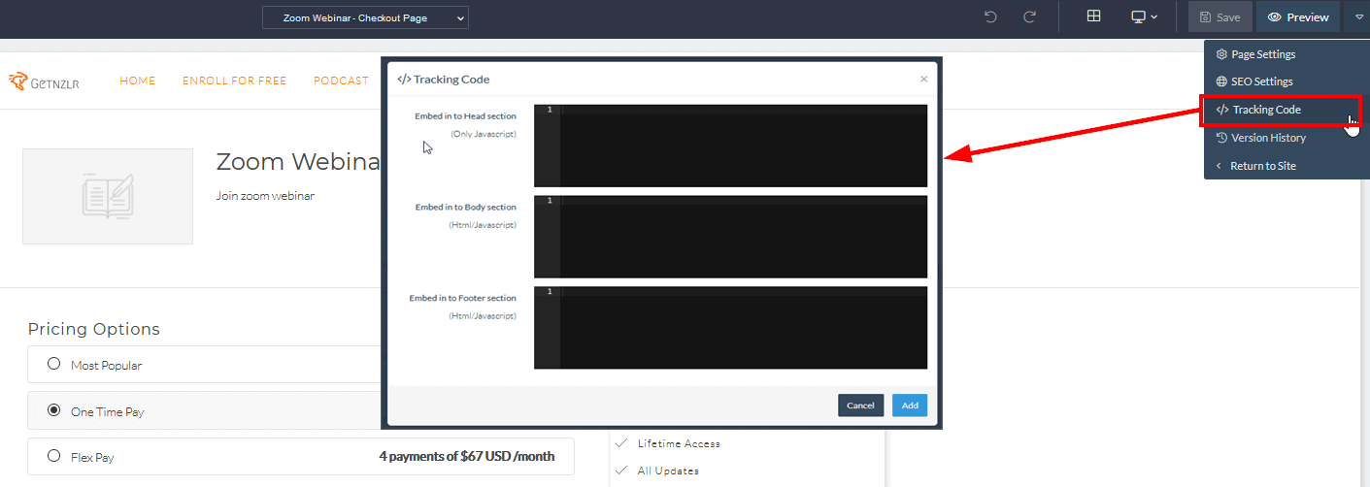The width and height of the screenshot is (1370, 487).
Task: Click inside the Head section code editor
Action: [743, 146]
